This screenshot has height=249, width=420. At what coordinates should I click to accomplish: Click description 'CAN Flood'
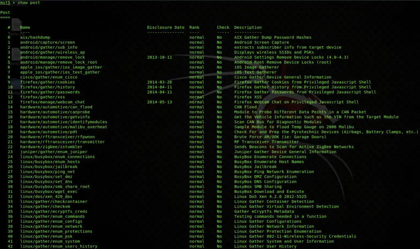pyautogui.click(x=245, y=107)
